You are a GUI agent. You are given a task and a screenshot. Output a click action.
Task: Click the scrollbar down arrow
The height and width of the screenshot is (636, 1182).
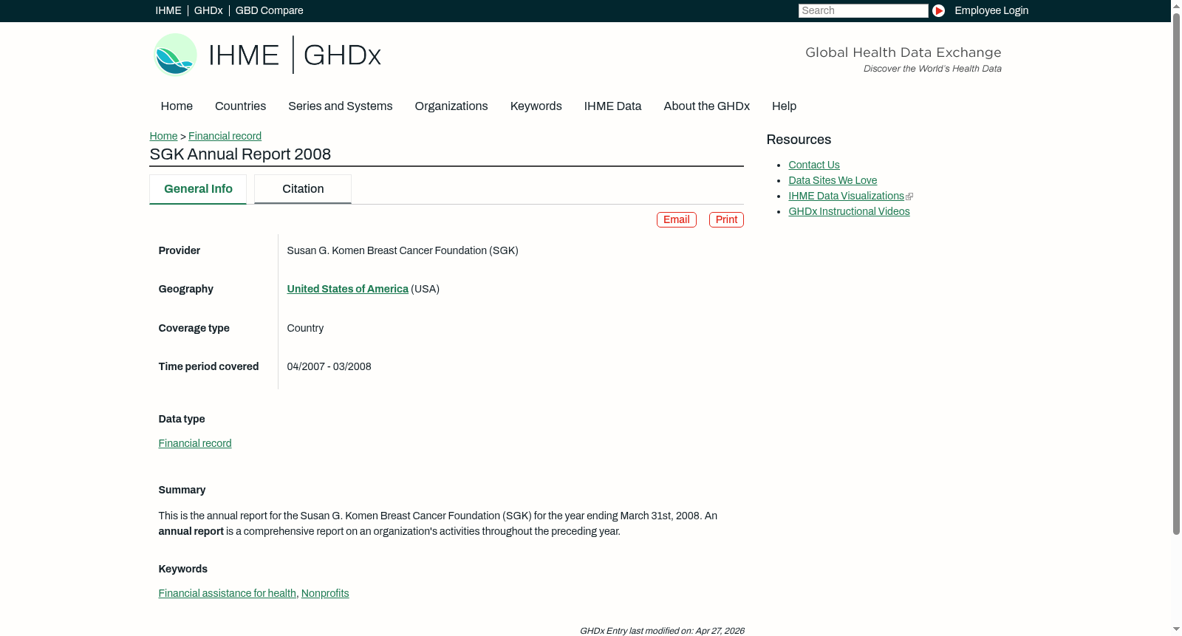[x=1176, y=630]
